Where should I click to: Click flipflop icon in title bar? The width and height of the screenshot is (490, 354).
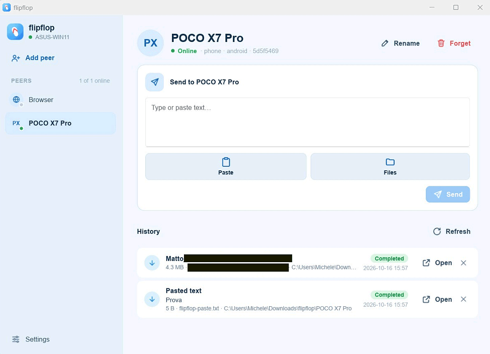[x=6, y=8]
